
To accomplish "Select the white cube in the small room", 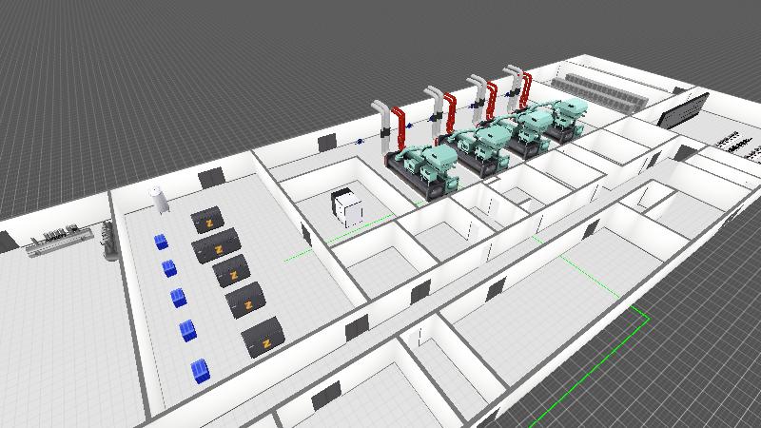I will point(347,206).
